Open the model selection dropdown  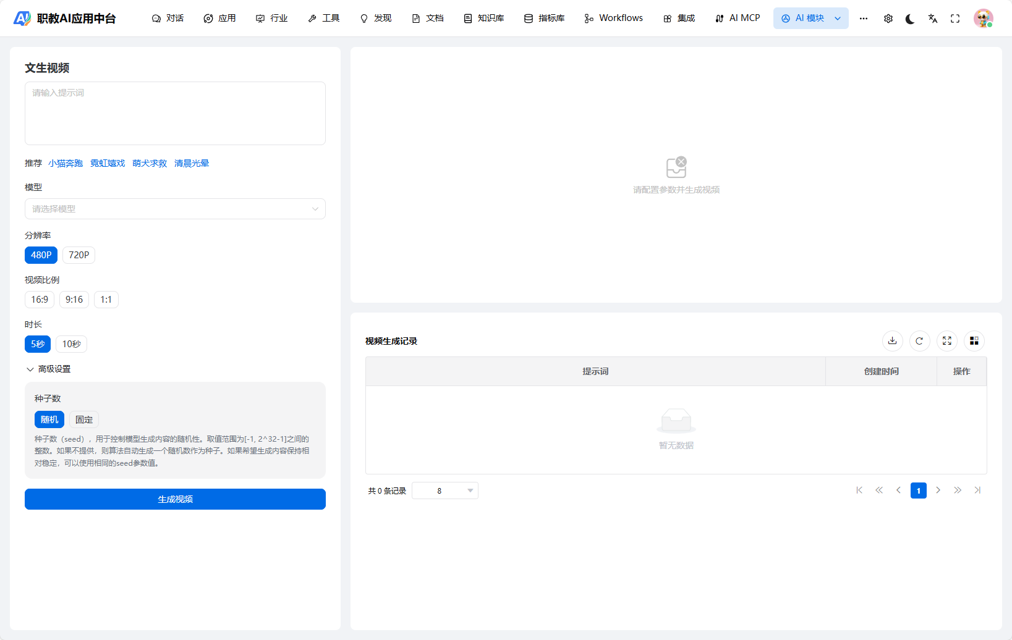175,209
